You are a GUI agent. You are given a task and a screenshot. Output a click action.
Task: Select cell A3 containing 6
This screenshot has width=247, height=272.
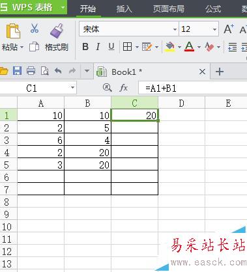point(41,140)
